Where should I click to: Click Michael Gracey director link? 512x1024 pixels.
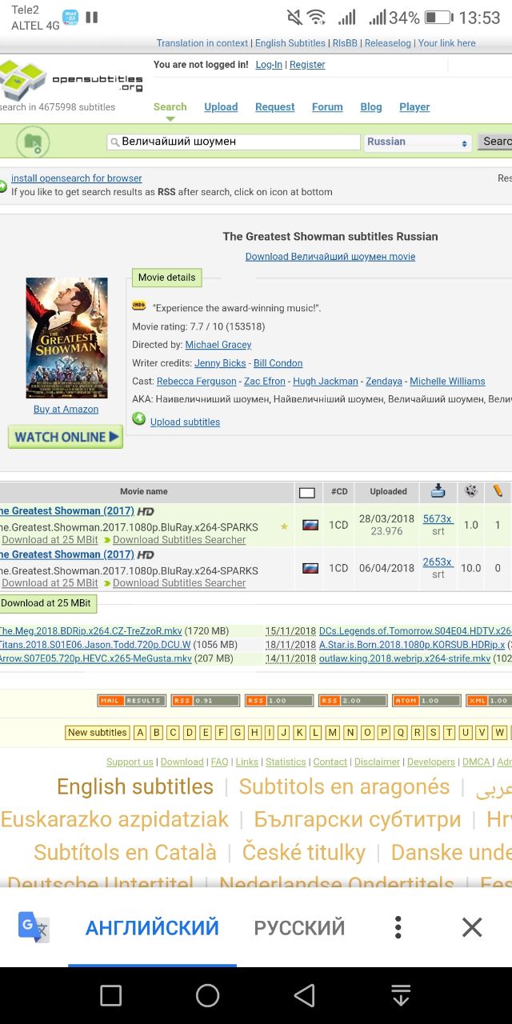click(x=218, y=345)
